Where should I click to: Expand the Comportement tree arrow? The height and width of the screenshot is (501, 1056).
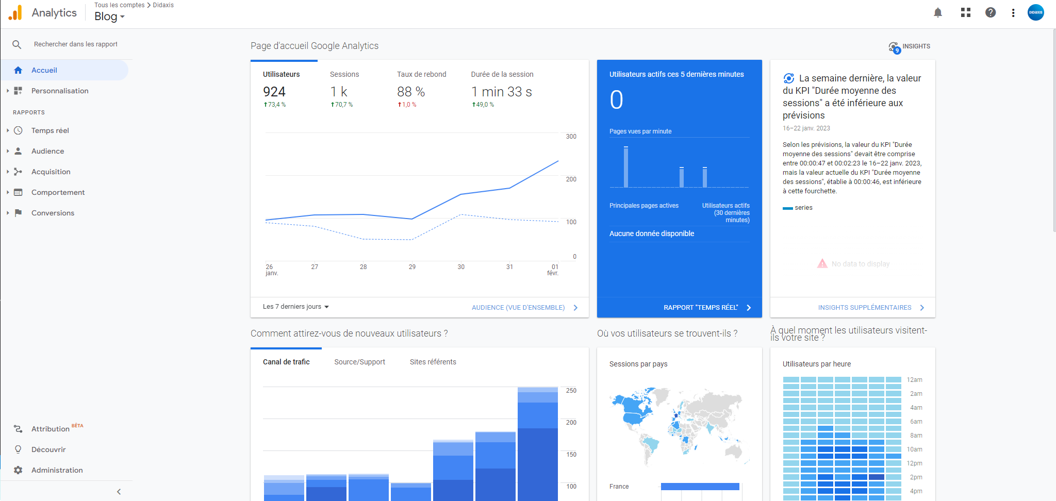8,192
